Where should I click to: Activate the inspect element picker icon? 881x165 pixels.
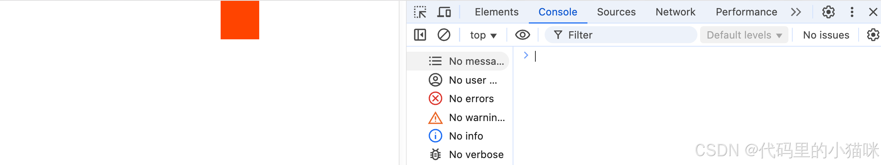[420, 12]
